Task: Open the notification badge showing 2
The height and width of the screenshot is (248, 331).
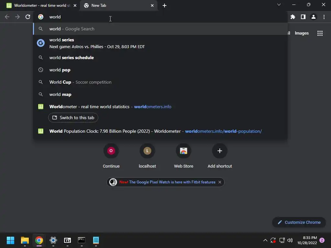Action: tap(322, 240)
